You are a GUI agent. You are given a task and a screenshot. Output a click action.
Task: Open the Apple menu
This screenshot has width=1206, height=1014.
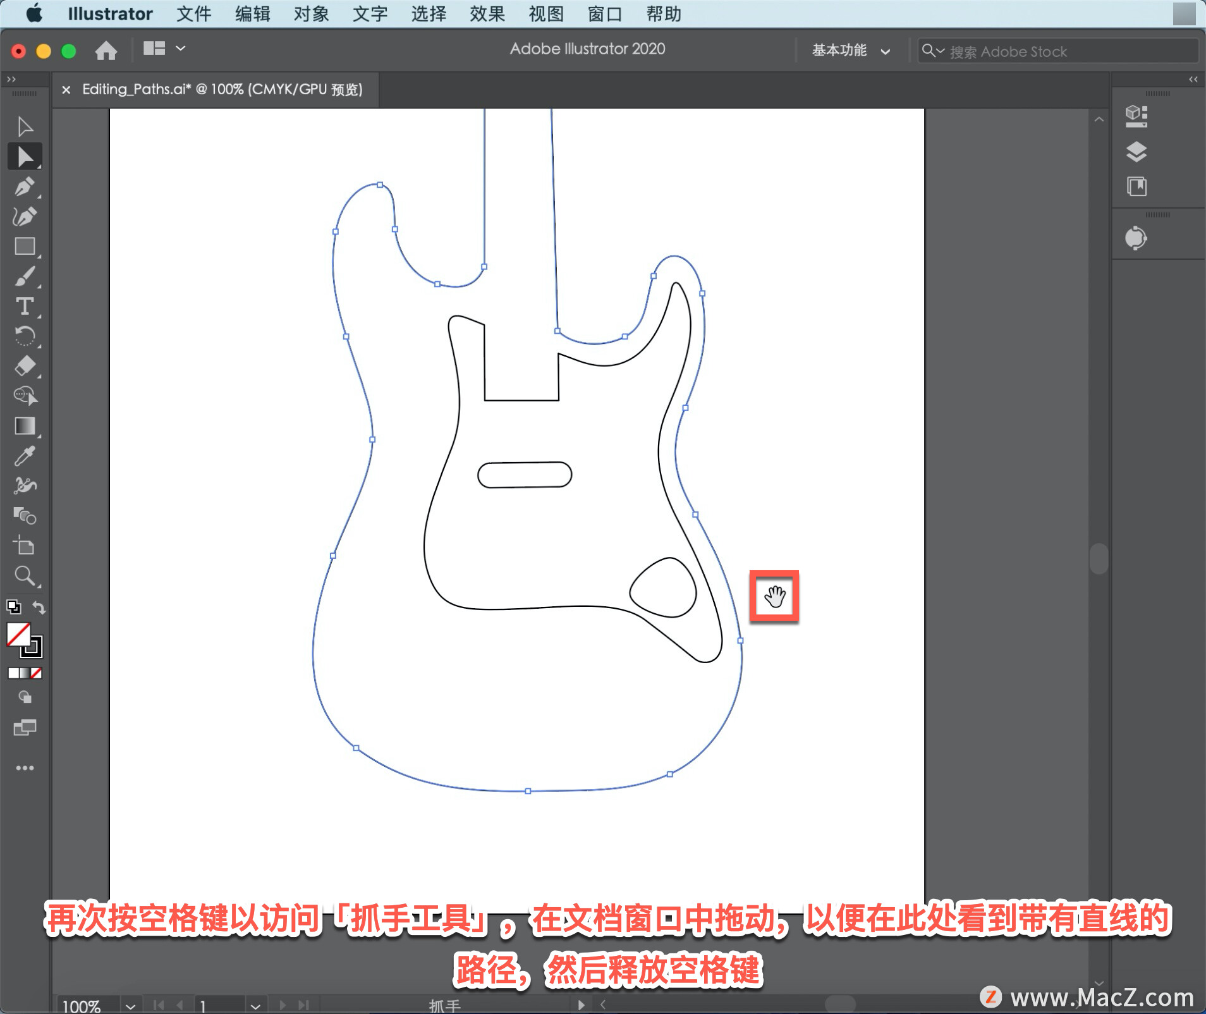(x=34, y=13)
